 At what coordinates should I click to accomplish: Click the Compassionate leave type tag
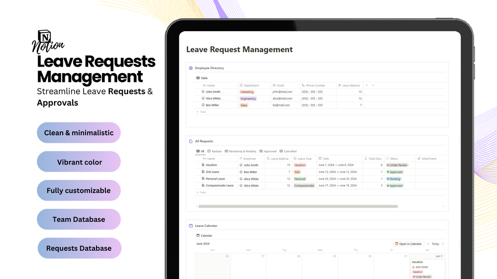[304, 186]
